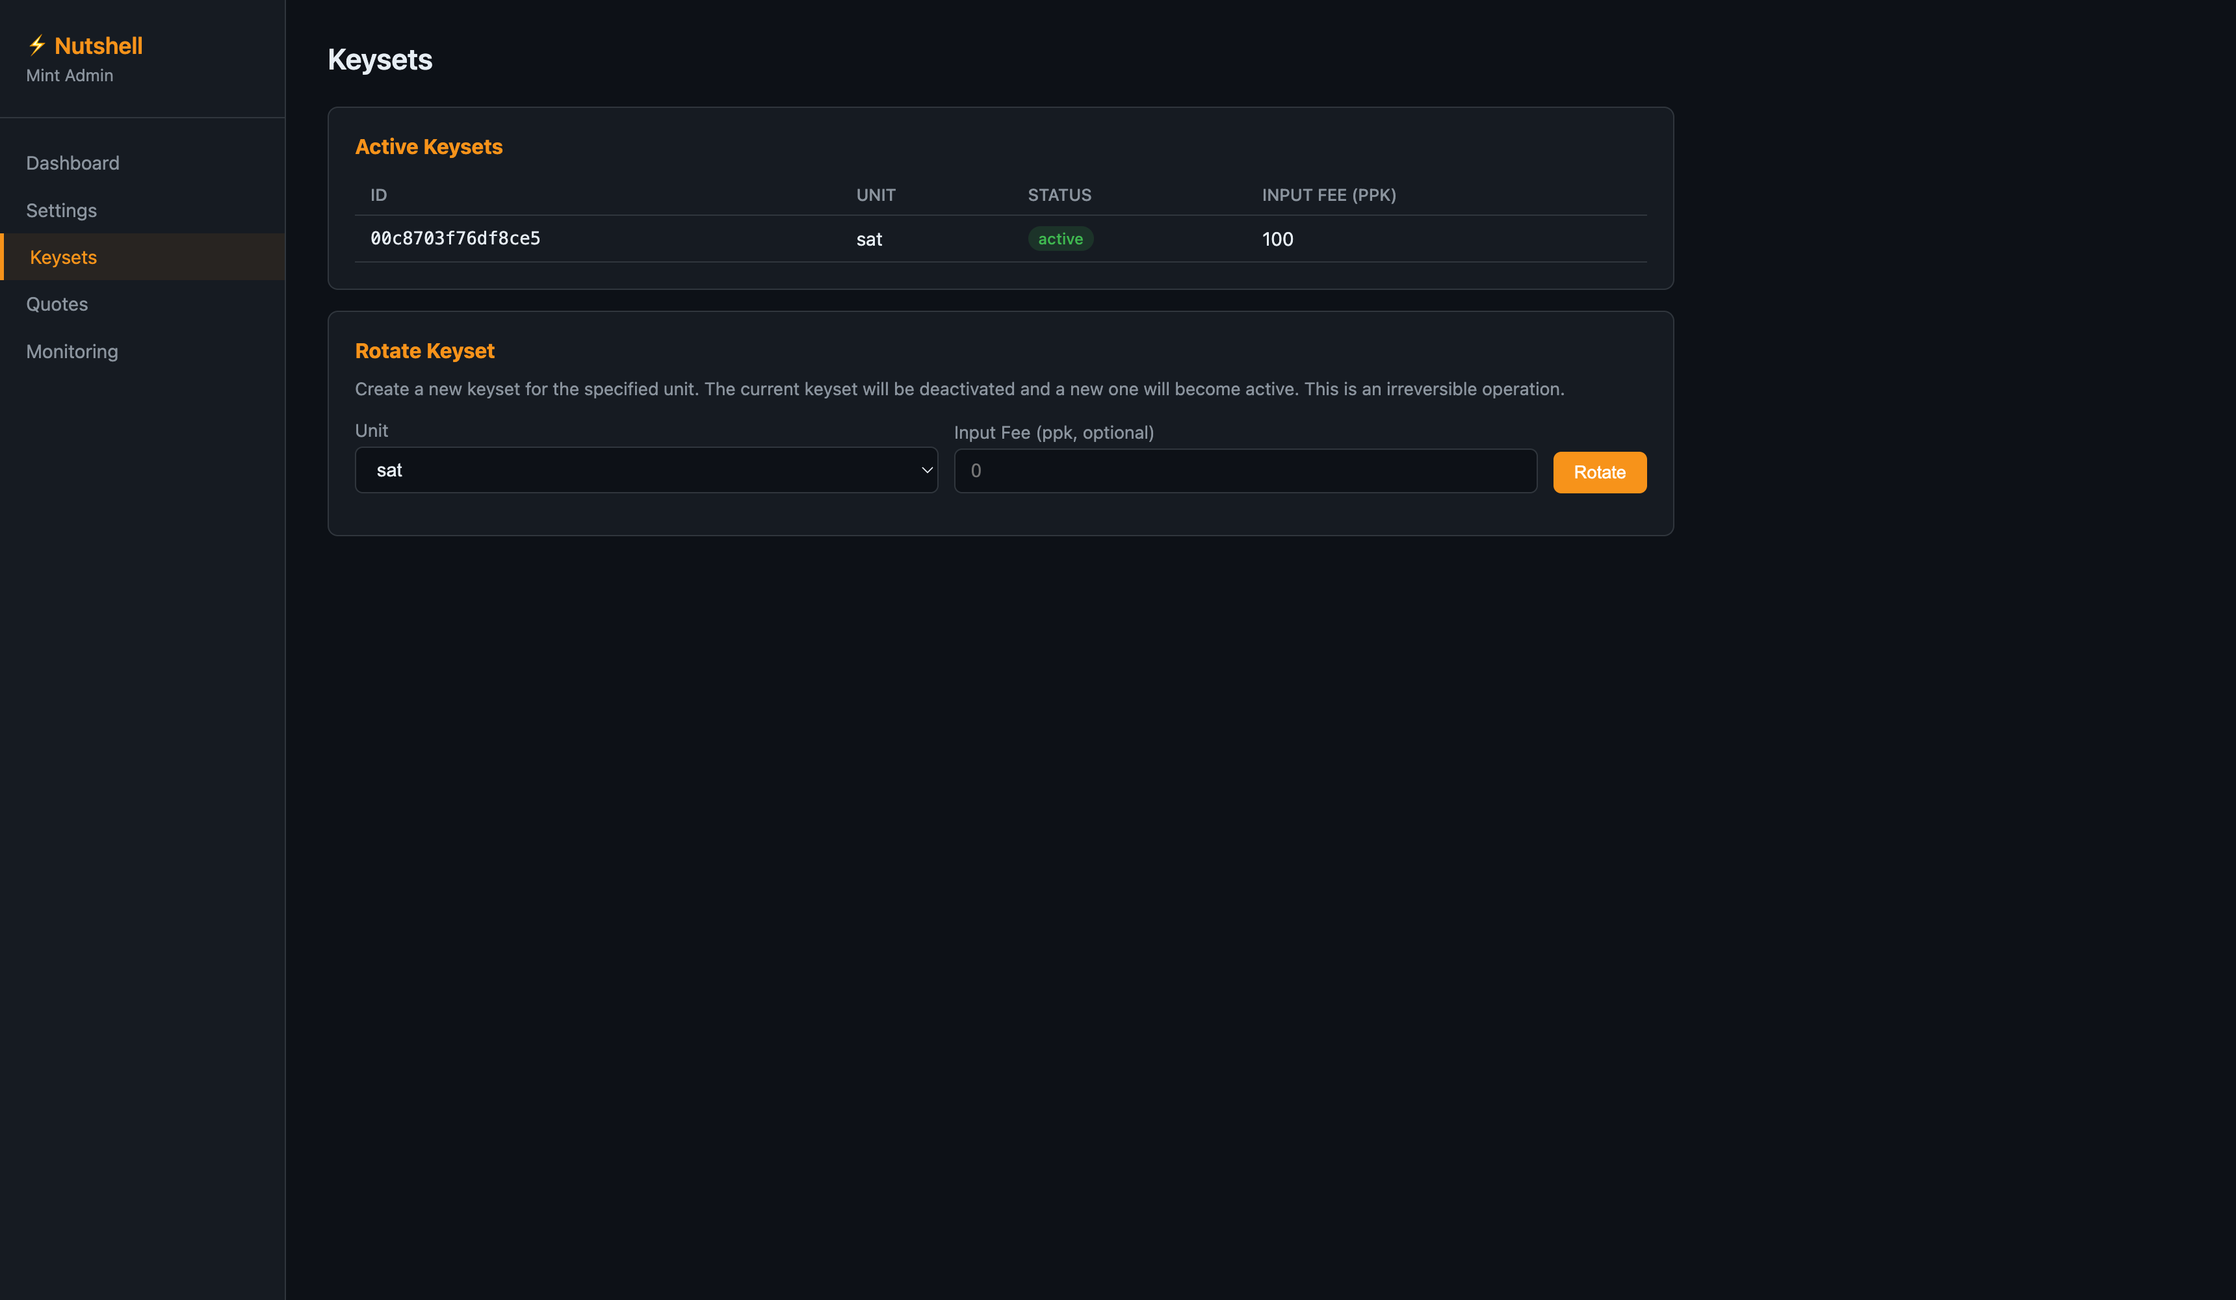2236x1300 pixels.
Task: Click the STATUS column header
Action: pos(1059,195)
